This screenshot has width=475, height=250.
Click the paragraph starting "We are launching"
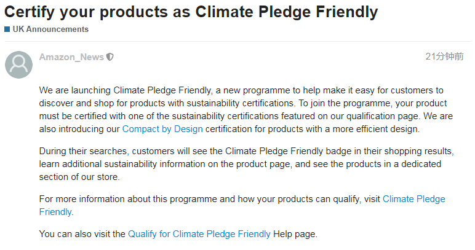[246, 110]
